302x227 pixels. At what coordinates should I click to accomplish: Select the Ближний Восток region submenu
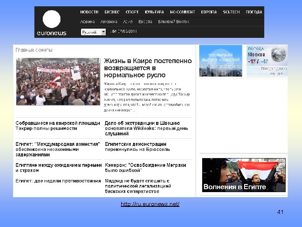pyautogui.click(x=174, y=21)
